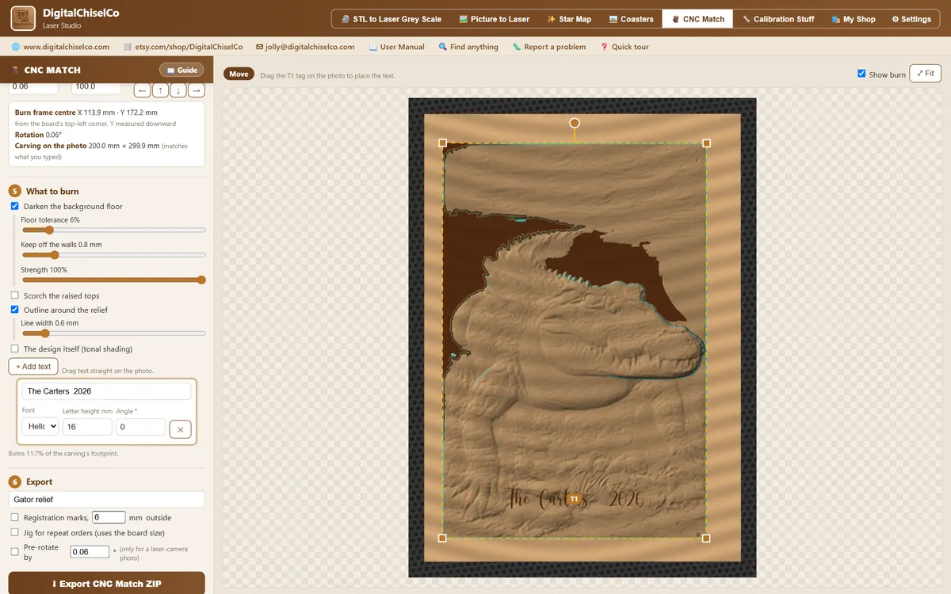Open Settings

[x=911, y=19]
